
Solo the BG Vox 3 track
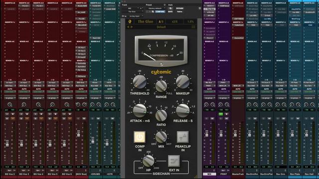21,118
